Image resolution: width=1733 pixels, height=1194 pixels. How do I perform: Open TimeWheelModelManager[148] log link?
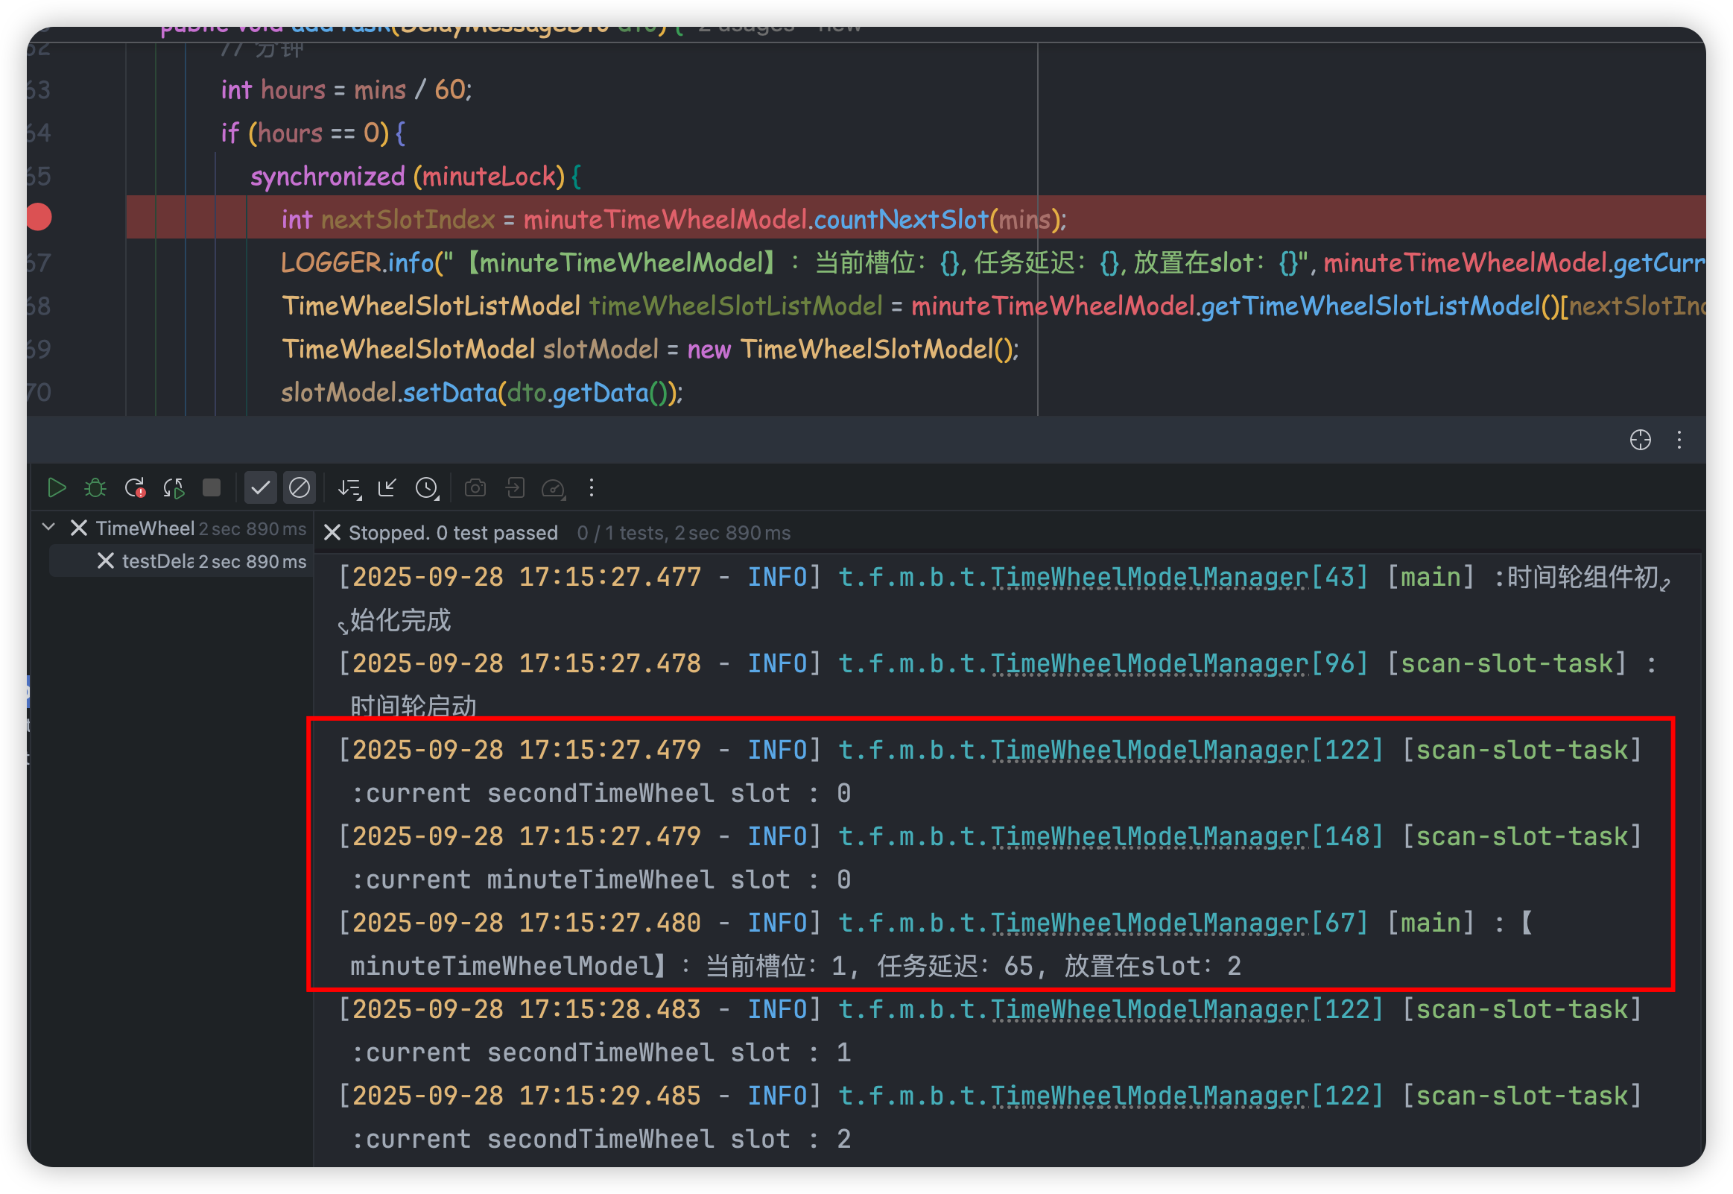click(x=1149, y=836)
